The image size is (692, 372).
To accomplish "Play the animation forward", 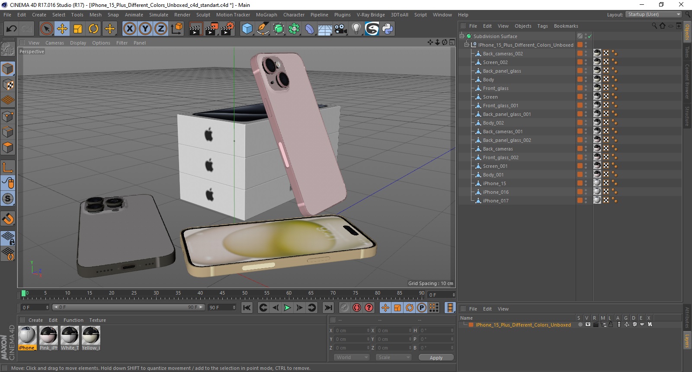I will [x=287, y=308].
